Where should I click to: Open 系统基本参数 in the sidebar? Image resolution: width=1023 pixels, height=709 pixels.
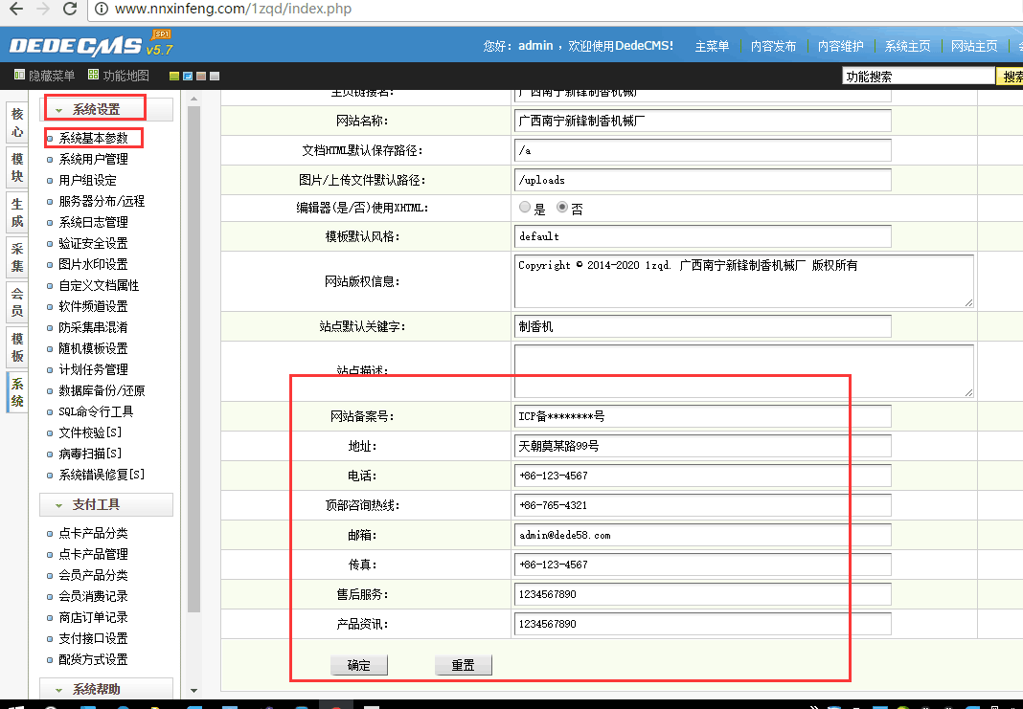(x=93, y=138)
